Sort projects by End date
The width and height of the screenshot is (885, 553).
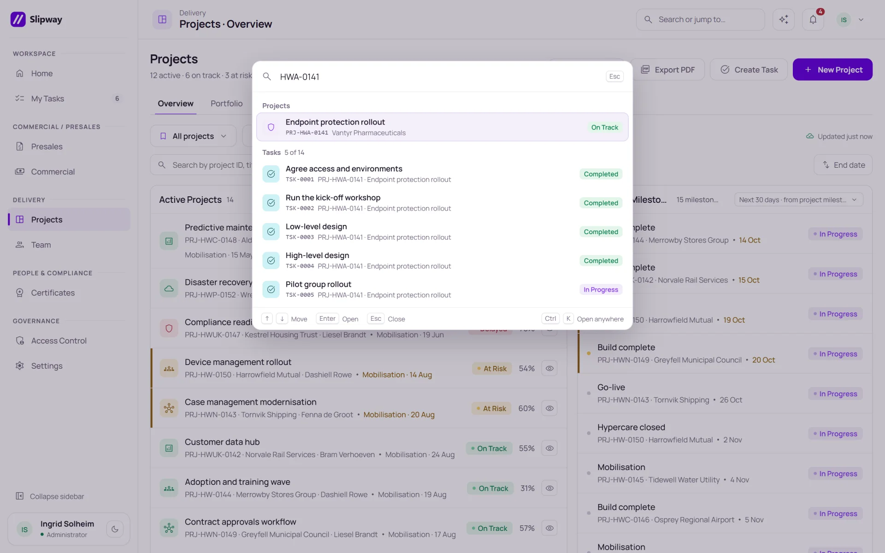[843, 165]
